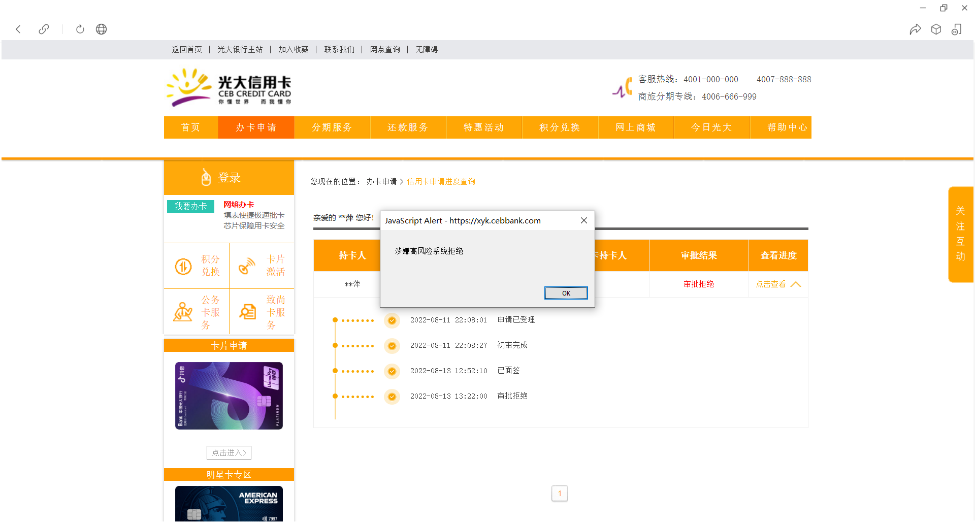Image resolution: width=975 pixels, height=523 pixels.
Task: Click the 持卡人 column header
Action: (352, 255)
